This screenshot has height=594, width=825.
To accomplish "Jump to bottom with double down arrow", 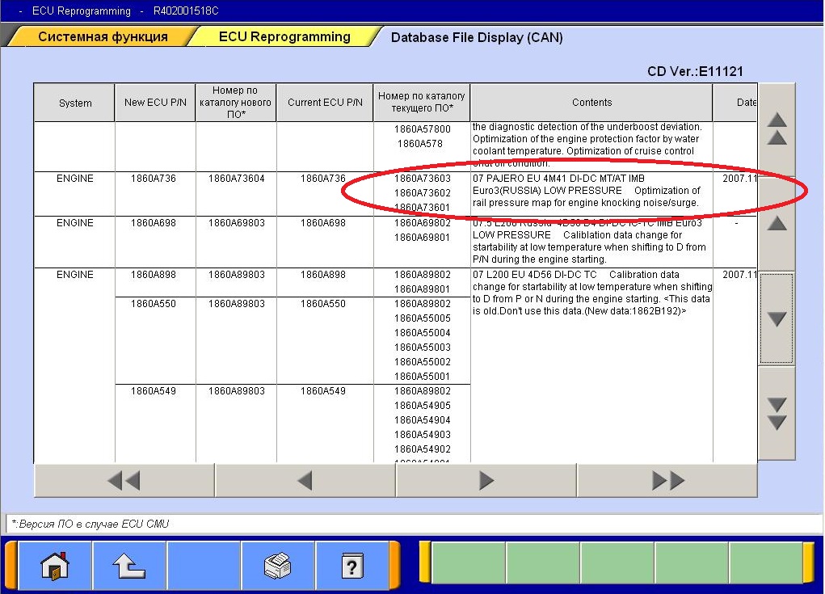I will (777, 413).
